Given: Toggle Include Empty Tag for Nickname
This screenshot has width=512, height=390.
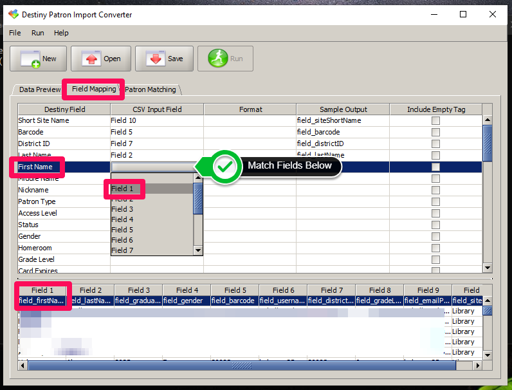Looking at the screenshot, I should coord(435,190).
